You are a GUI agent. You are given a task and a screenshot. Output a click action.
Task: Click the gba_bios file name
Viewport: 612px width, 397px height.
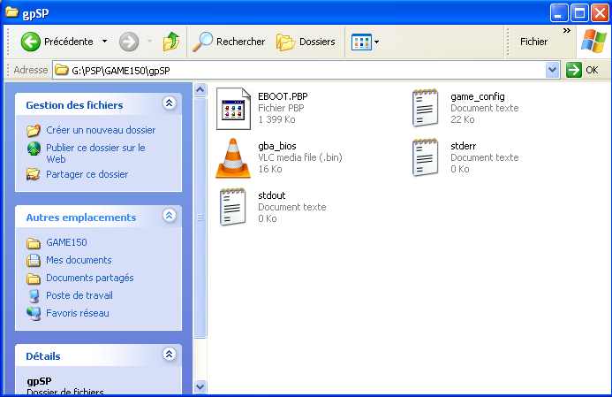point(277,146)
